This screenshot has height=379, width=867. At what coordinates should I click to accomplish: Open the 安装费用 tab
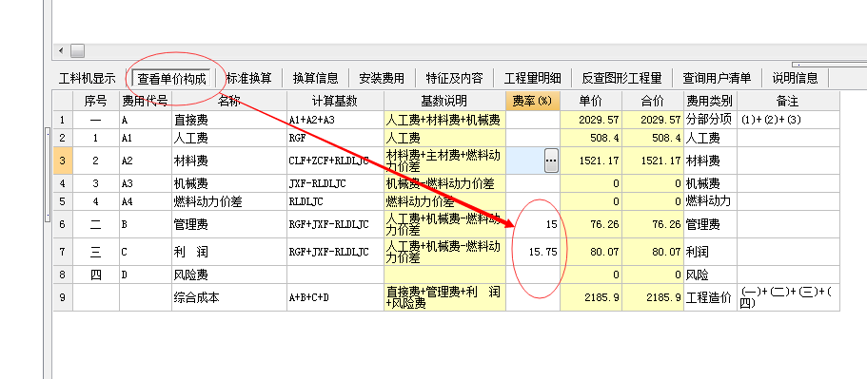click(x=382, y=78)
